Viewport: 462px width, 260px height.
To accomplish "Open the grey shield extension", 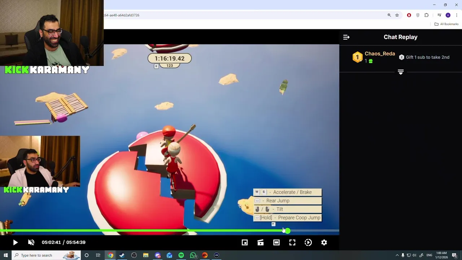I will 418,15.
